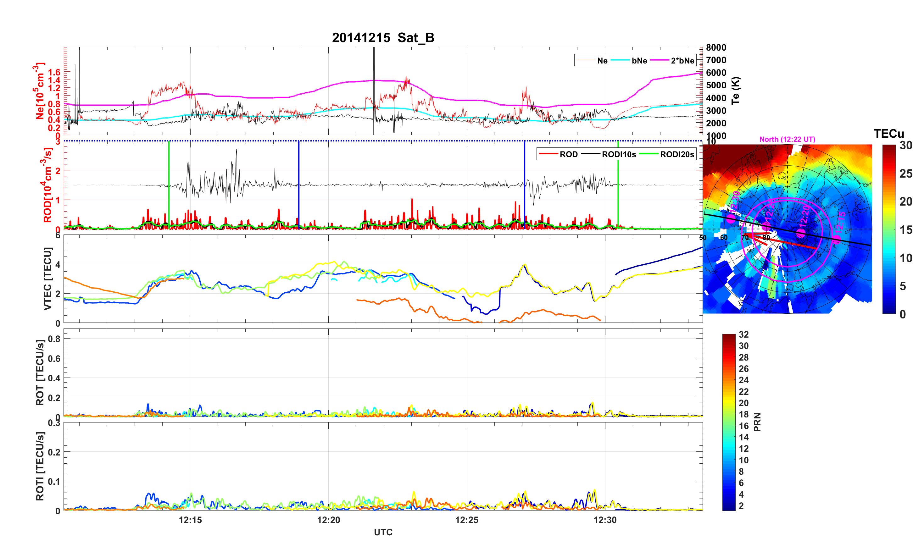913x552 pixels.
Task: Click the magenta 12:20 marker on polar map
Action: click(801, 233)
